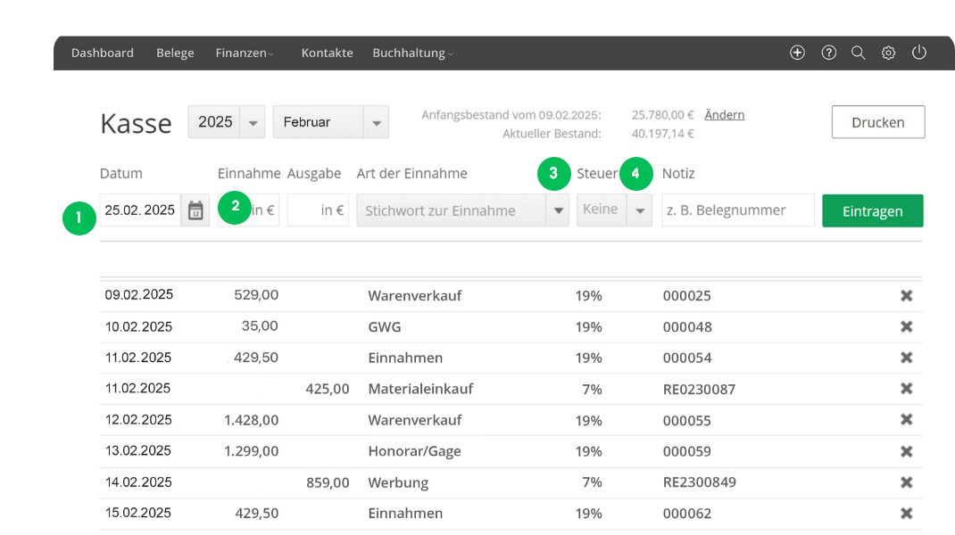Open the Steuer Keine dropdown

pyautogui.click(x=639, y=210)
